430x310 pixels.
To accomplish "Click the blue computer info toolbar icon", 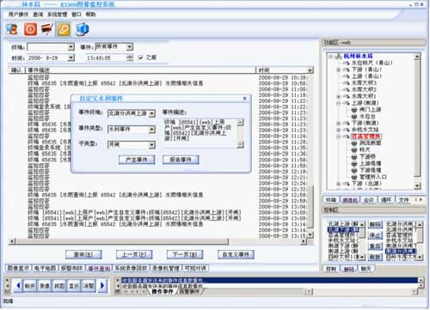I will coord(83,29).
